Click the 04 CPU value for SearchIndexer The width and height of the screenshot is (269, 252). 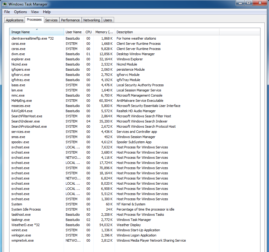(88, 121)
